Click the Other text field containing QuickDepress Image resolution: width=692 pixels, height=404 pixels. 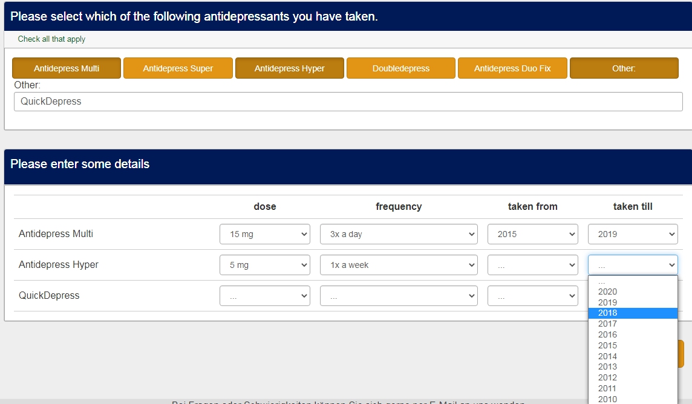pyautogui.click(x=348, y=102)
